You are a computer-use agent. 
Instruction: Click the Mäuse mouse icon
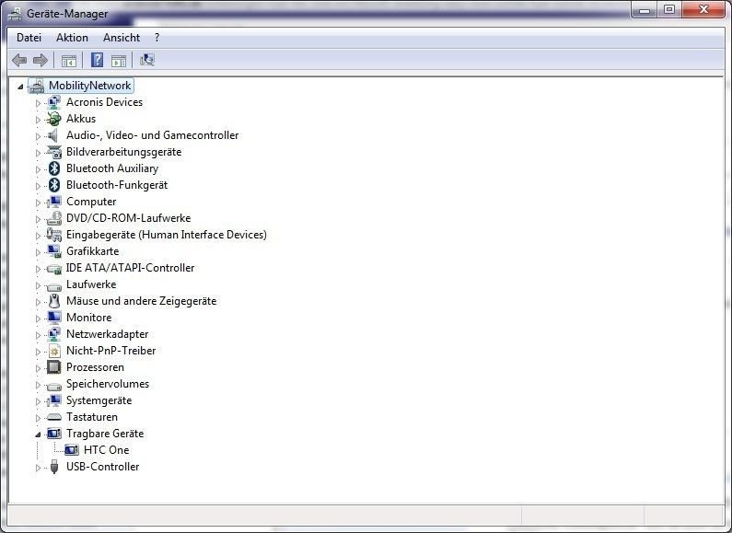click(x=54, y=301)
